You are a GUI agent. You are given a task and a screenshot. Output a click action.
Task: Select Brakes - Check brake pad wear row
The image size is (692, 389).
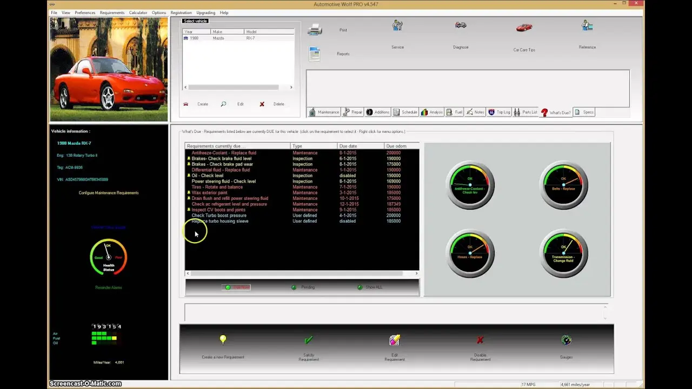pos(302,164)
